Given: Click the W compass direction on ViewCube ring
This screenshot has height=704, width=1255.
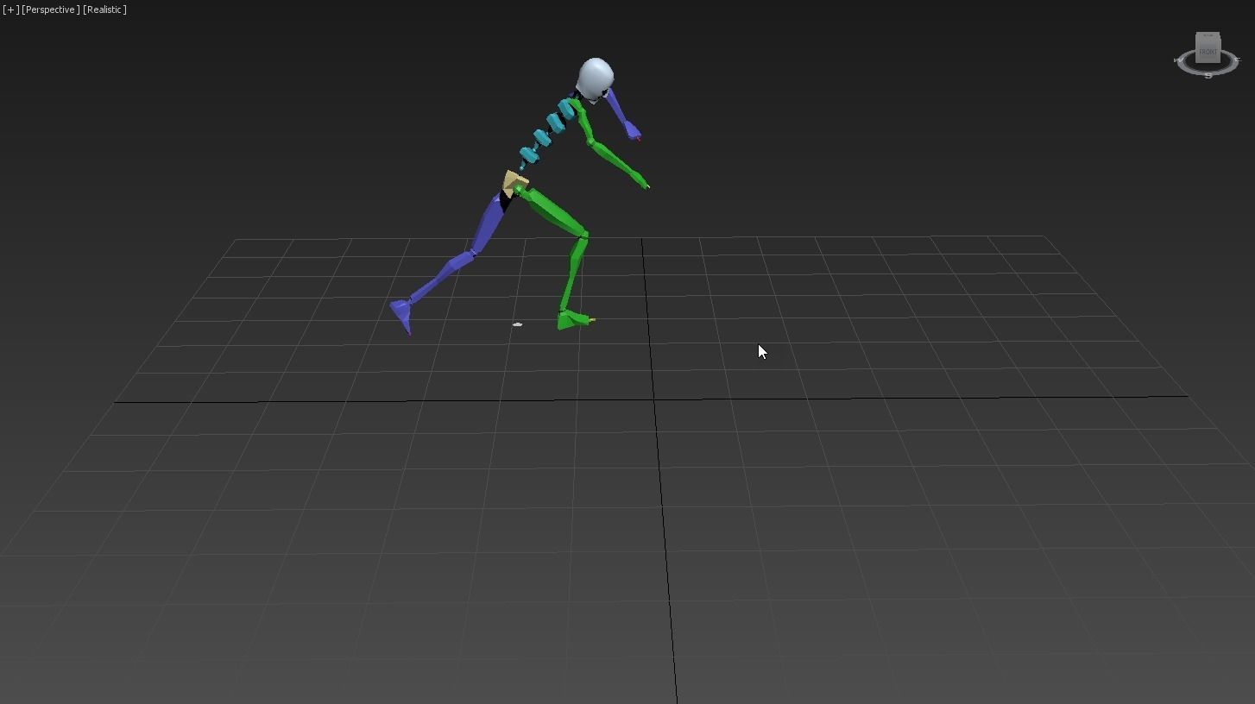Looking at the screenshot, I should coord(1178,60).
